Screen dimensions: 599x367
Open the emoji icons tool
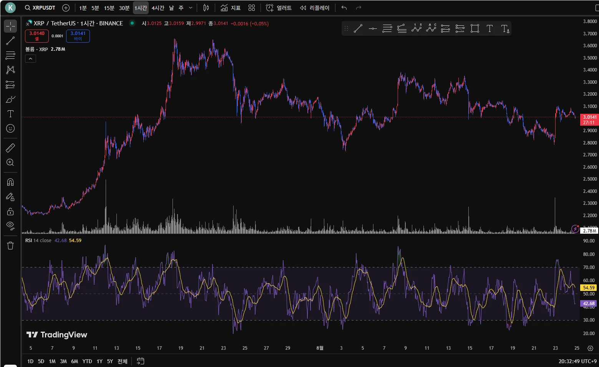10,128
